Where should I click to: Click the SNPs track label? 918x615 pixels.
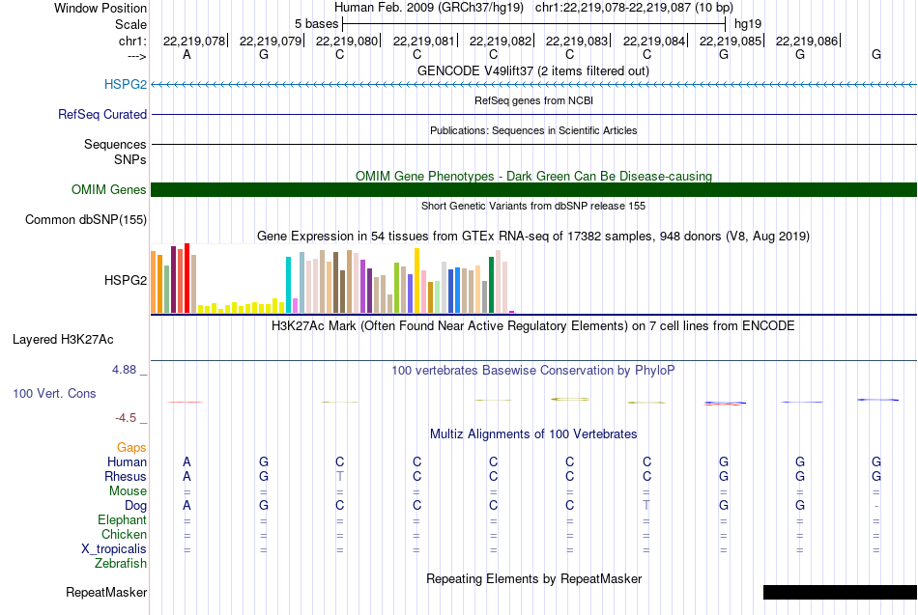130,159
